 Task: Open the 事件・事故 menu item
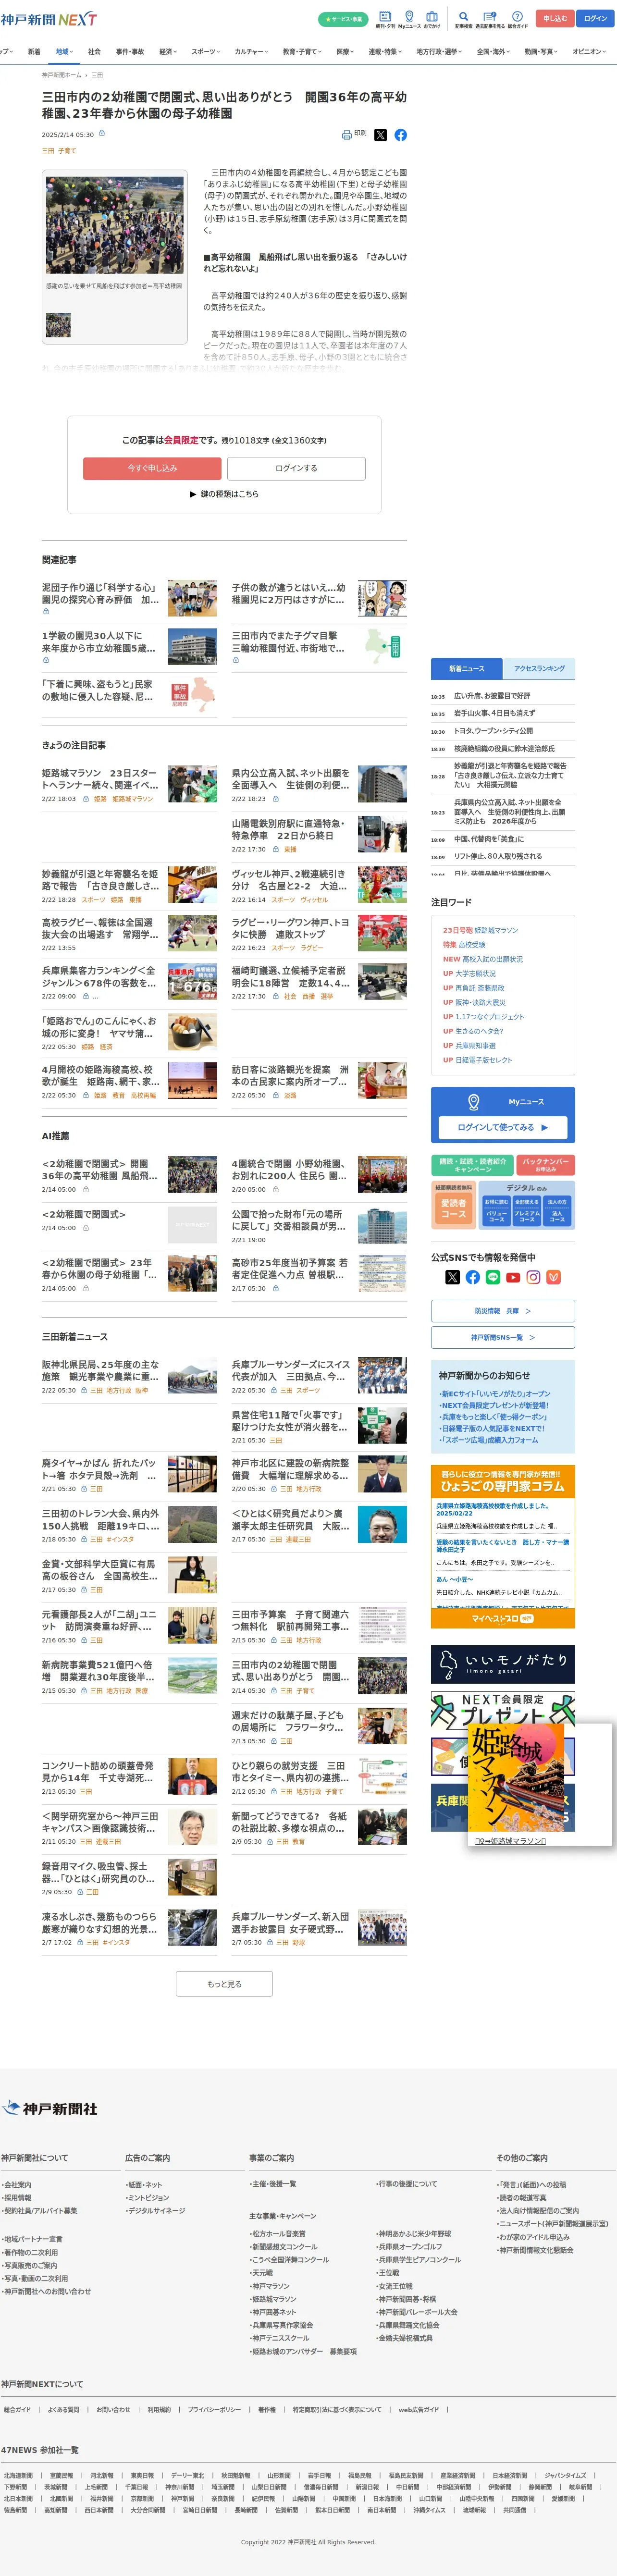point(130,51)
